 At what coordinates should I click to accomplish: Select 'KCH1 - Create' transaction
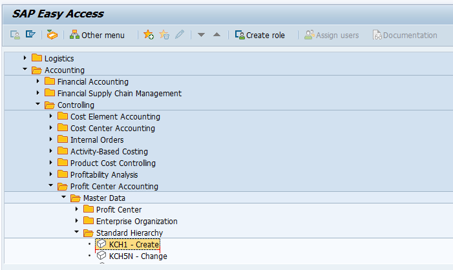click(134, 245)
